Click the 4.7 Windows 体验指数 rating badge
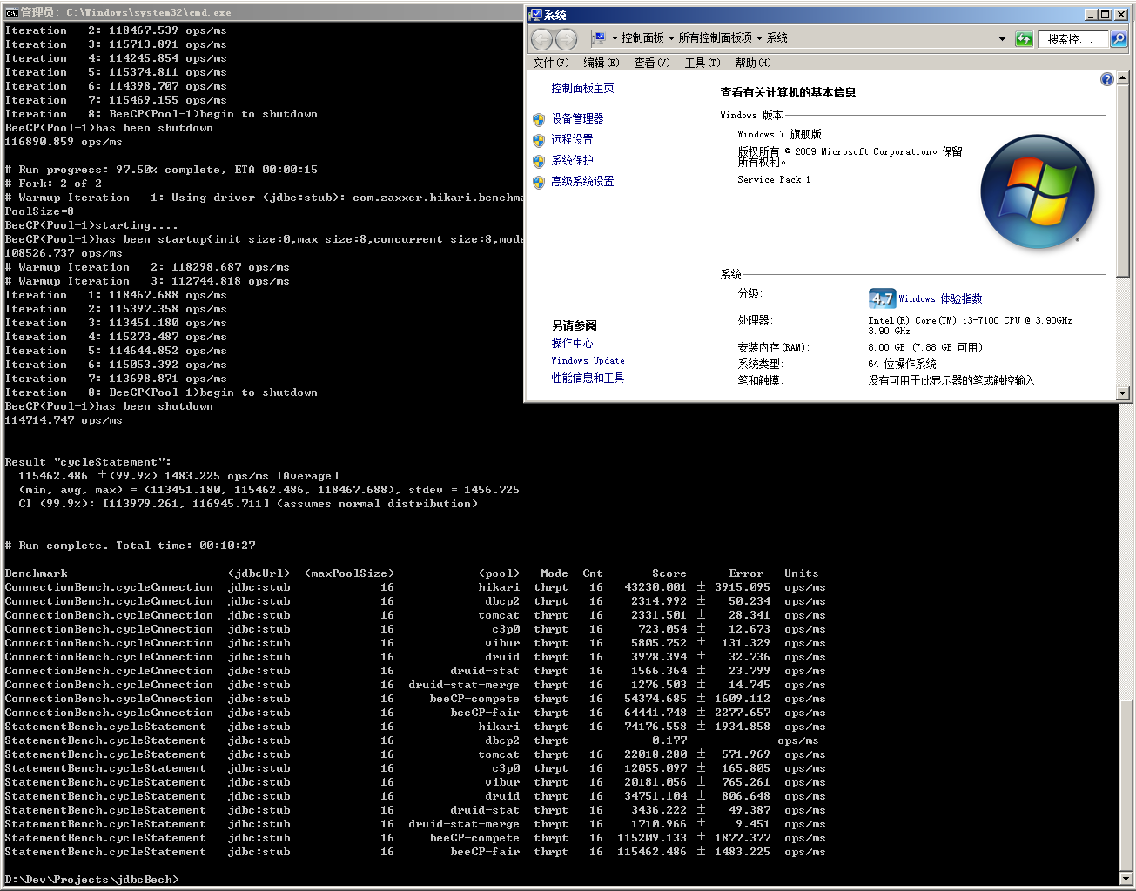 [x=882, y=298]
